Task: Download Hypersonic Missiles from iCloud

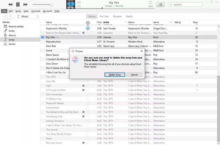Action: (x=88, y=28)
